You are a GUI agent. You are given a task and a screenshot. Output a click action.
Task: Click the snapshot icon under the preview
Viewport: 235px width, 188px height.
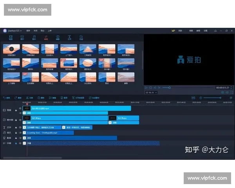pos(222,92)
